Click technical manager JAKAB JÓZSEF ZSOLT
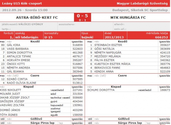Viewport: 171px width, 125px height. pos(15,98)
